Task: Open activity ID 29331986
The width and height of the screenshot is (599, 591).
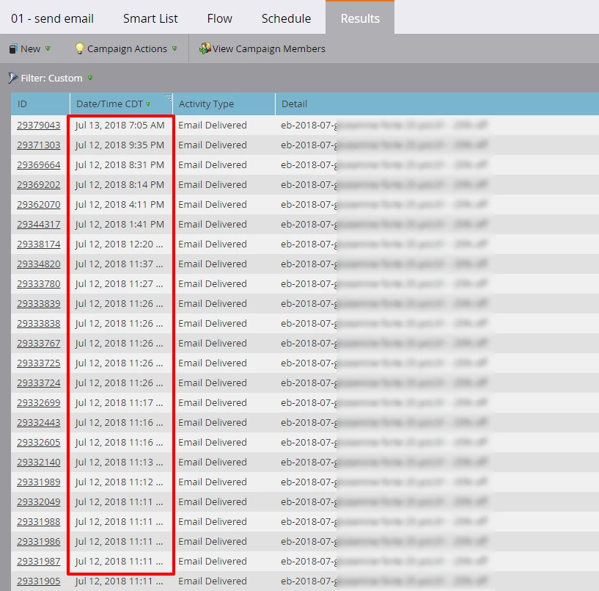Action: click(39, 542)
